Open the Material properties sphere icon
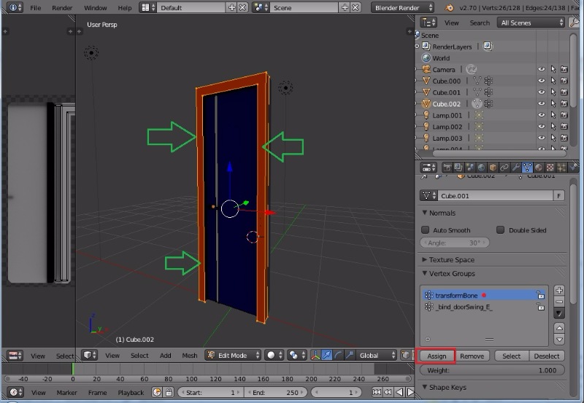Image resolution: width=584 pixels, height=403 pixels. click(539, 168)
